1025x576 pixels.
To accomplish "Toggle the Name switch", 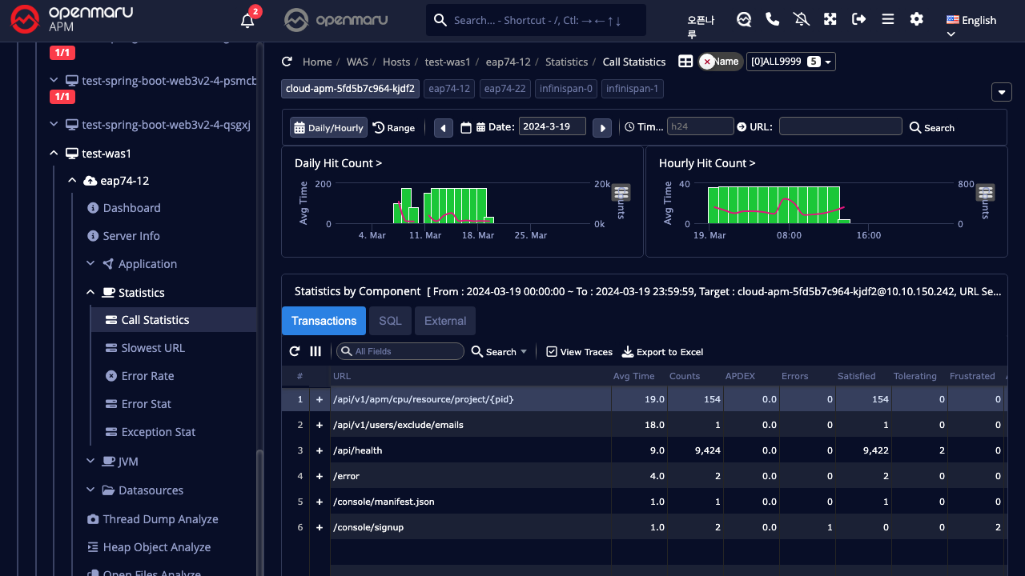I will click(720, 62).
